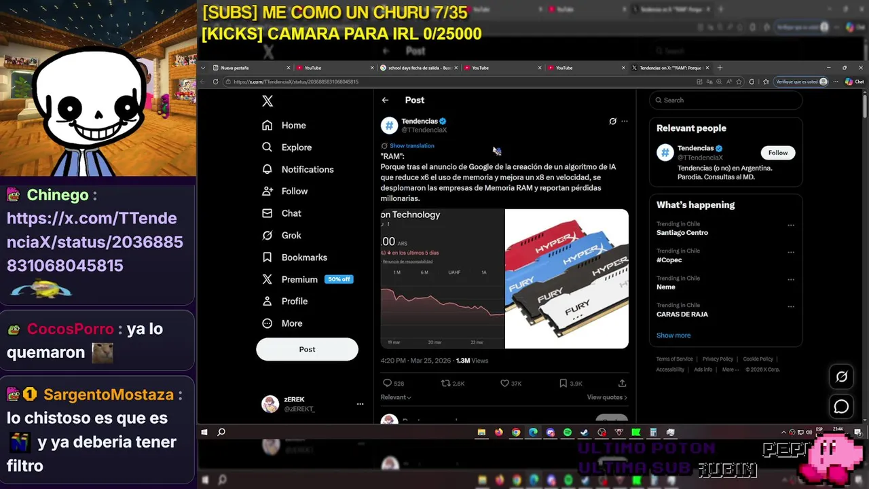
Task: Open Profile in the sidebar
Action: [x=284, y=301]
